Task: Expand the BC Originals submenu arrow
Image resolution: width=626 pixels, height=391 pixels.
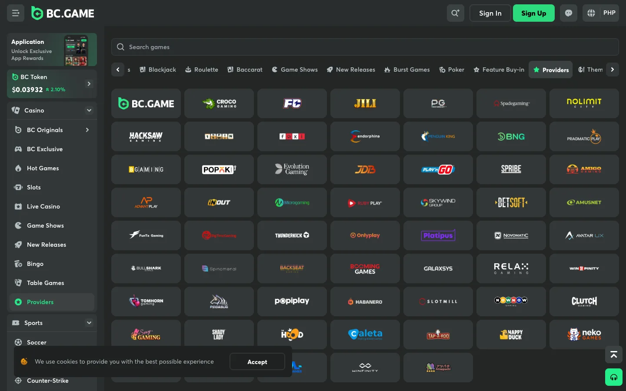Action: [x=87, y=130]
